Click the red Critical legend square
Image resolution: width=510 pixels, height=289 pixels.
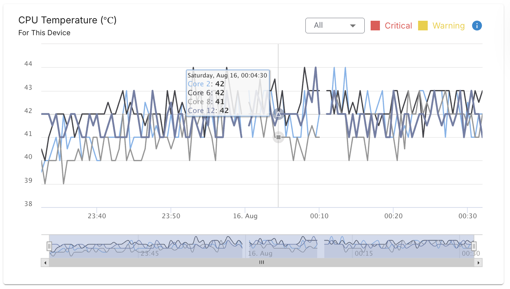pos(375,26)
